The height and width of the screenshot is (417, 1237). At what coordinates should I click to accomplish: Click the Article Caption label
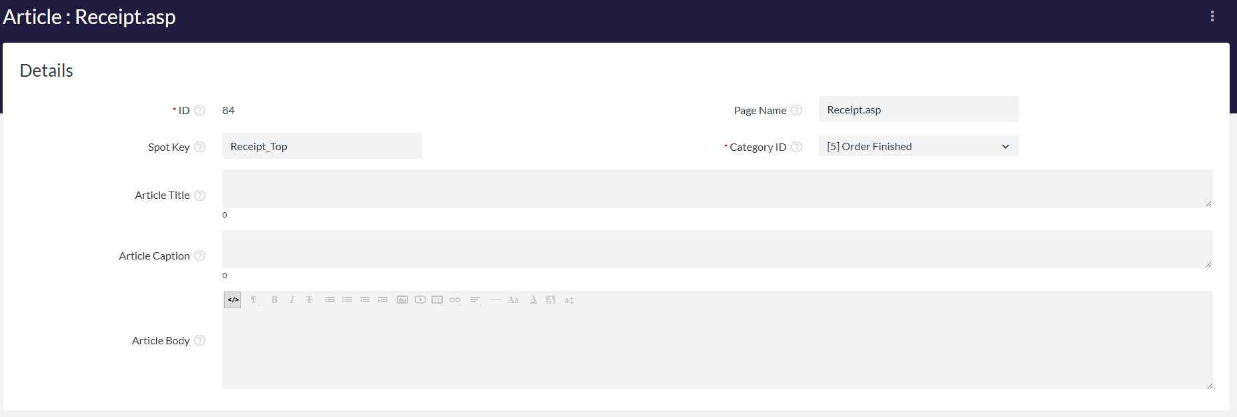[154, 256]
